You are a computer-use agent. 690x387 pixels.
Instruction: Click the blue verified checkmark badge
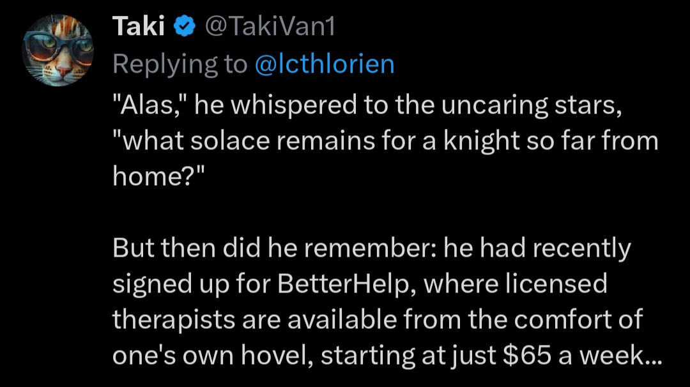tap(184, 27)
